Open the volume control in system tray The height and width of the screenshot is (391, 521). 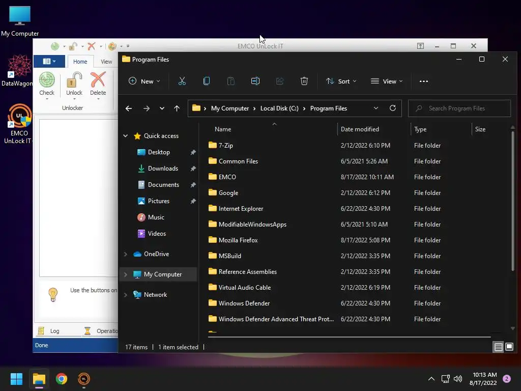coord(458,379)
